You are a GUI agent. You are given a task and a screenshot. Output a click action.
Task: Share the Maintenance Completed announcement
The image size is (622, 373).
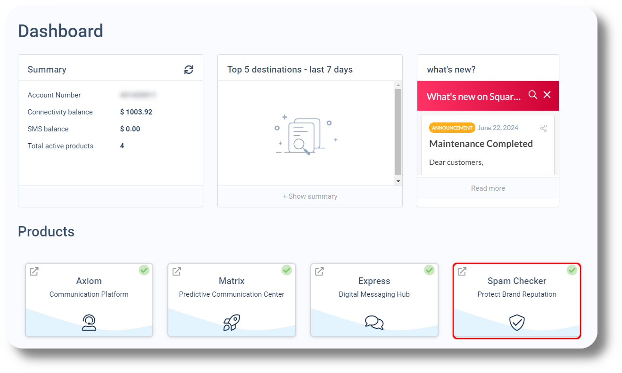543,128
